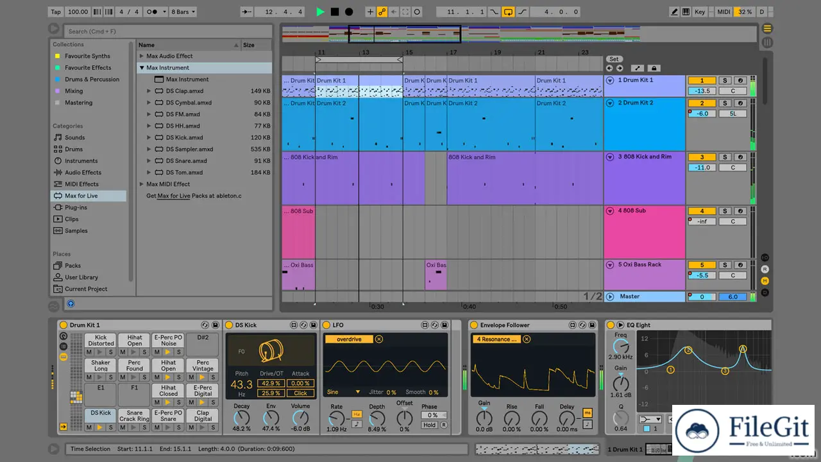Click the Session Record circle button
This screenshot has width=821, height=462.
coord(417,12)
